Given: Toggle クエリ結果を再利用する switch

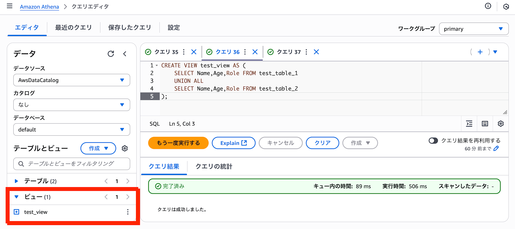Looking at the screenshot, I should point(433,140).
